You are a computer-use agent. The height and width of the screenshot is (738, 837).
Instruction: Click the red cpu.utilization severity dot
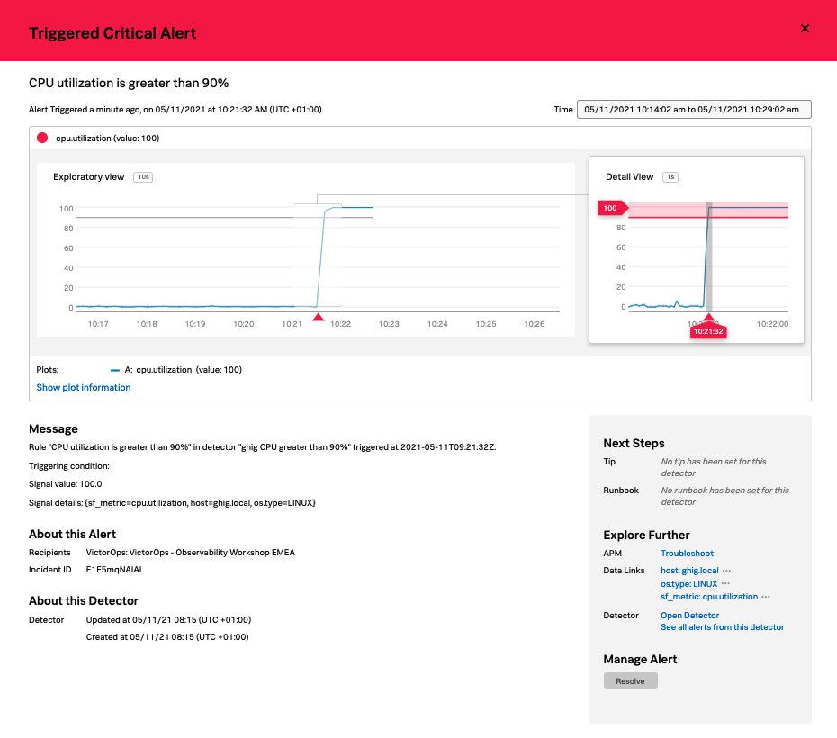click(x=42, y=139)
